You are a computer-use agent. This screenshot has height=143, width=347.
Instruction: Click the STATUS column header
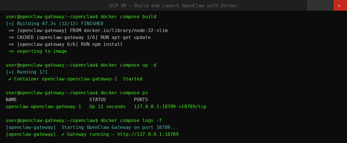click(97, 100)
